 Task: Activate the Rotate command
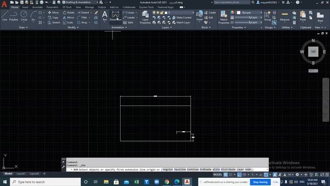[69, 12]
